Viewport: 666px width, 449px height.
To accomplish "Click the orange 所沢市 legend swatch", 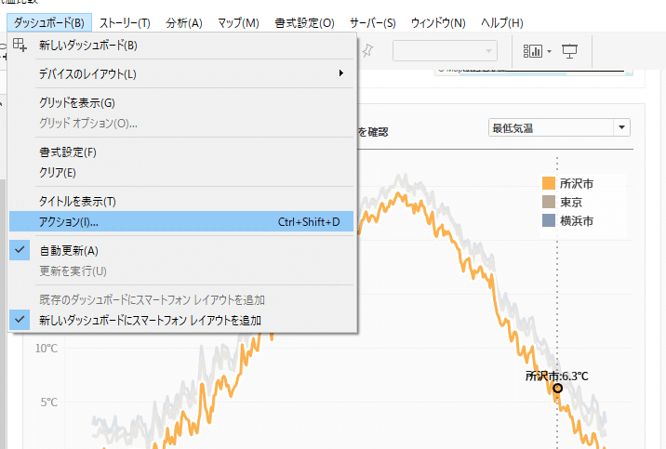I will click(x=549, y=183).
